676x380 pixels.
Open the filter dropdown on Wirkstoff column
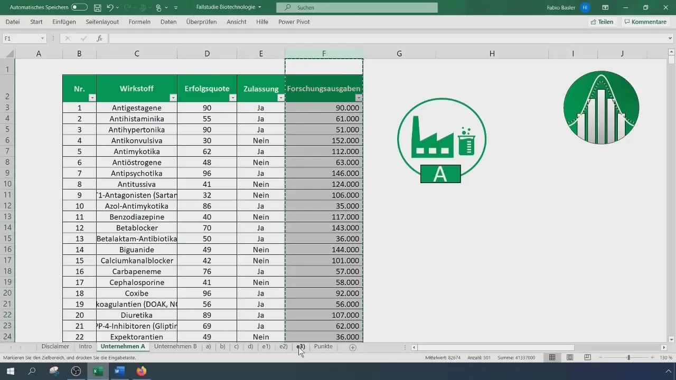tap(173, 98)
